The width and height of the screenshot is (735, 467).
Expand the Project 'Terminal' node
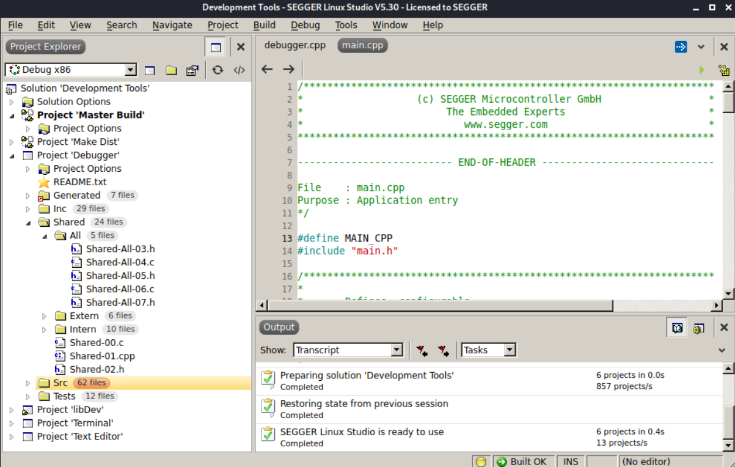tap(12, 423)
